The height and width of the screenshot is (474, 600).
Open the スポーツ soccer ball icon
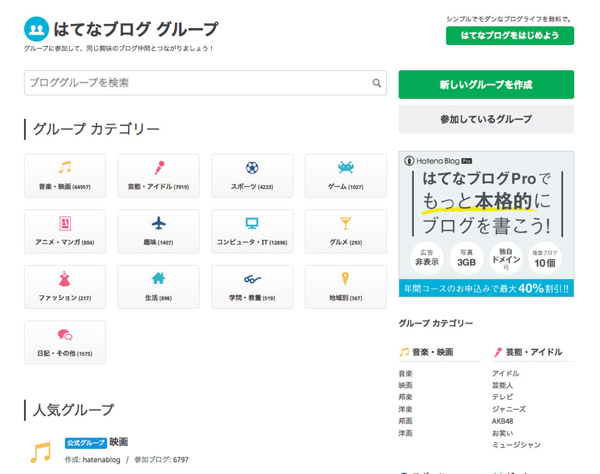(252, 167)
